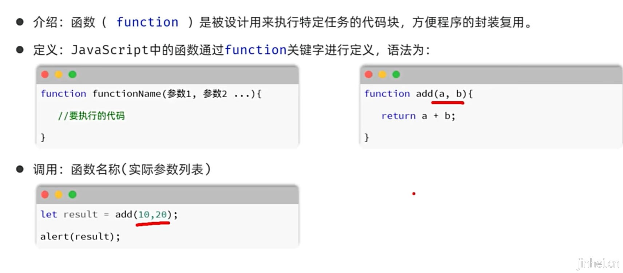
Task: Click yellow dot in add(a, b) window
Action: pos(382,74)
